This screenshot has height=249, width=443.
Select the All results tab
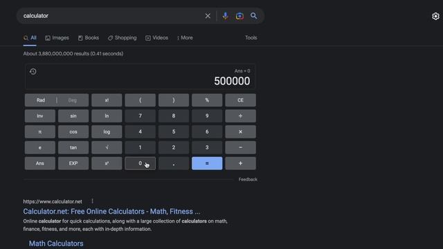point(30,38)
